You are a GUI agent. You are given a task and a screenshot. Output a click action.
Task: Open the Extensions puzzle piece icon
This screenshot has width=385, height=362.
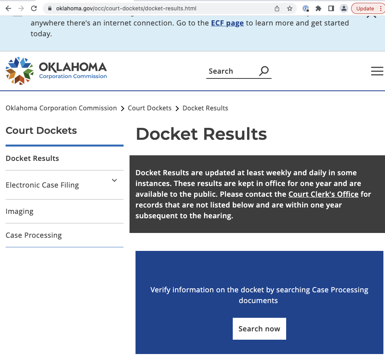[x=318, y=8]
